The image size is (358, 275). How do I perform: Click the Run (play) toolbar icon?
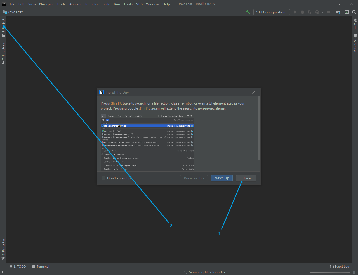point(295,12)
